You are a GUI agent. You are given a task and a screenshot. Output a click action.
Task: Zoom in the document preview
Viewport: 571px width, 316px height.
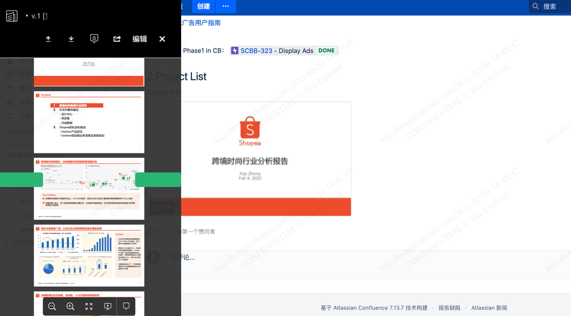click(70, 306)
